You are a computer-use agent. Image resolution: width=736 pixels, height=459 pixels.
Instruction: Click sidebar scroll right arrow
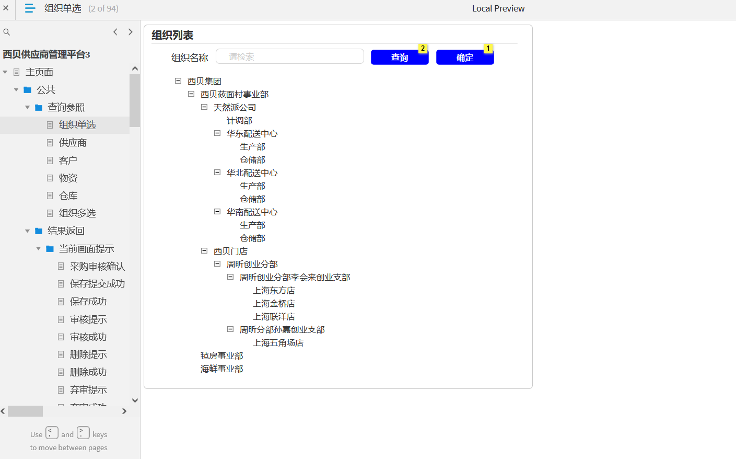124,411
